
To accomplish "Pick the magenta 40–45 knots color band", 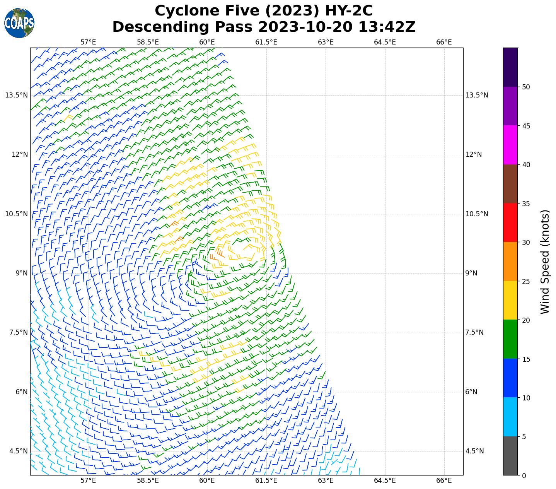I will pyautogui.click(x=510, y=145).
